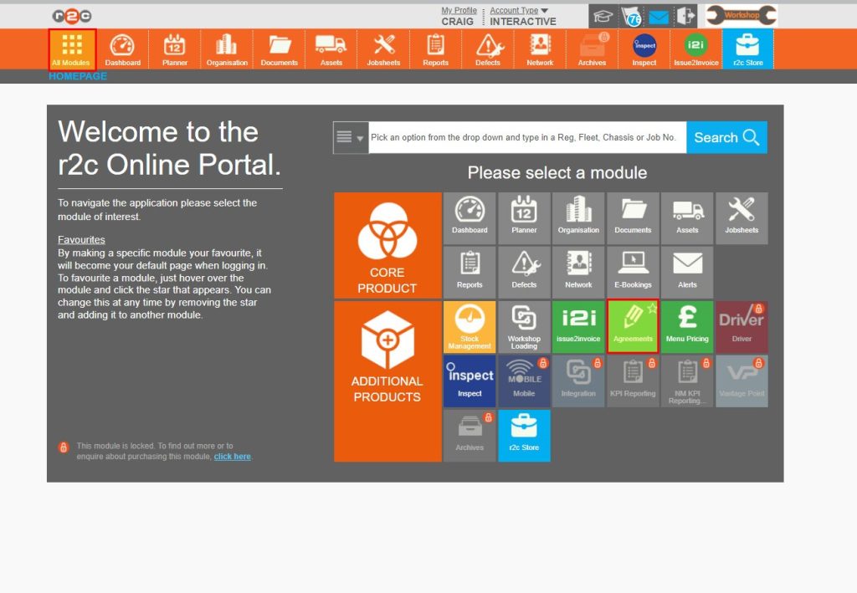
Task: Open Reports from the orange top navigation bar
Action: point(435,49)
